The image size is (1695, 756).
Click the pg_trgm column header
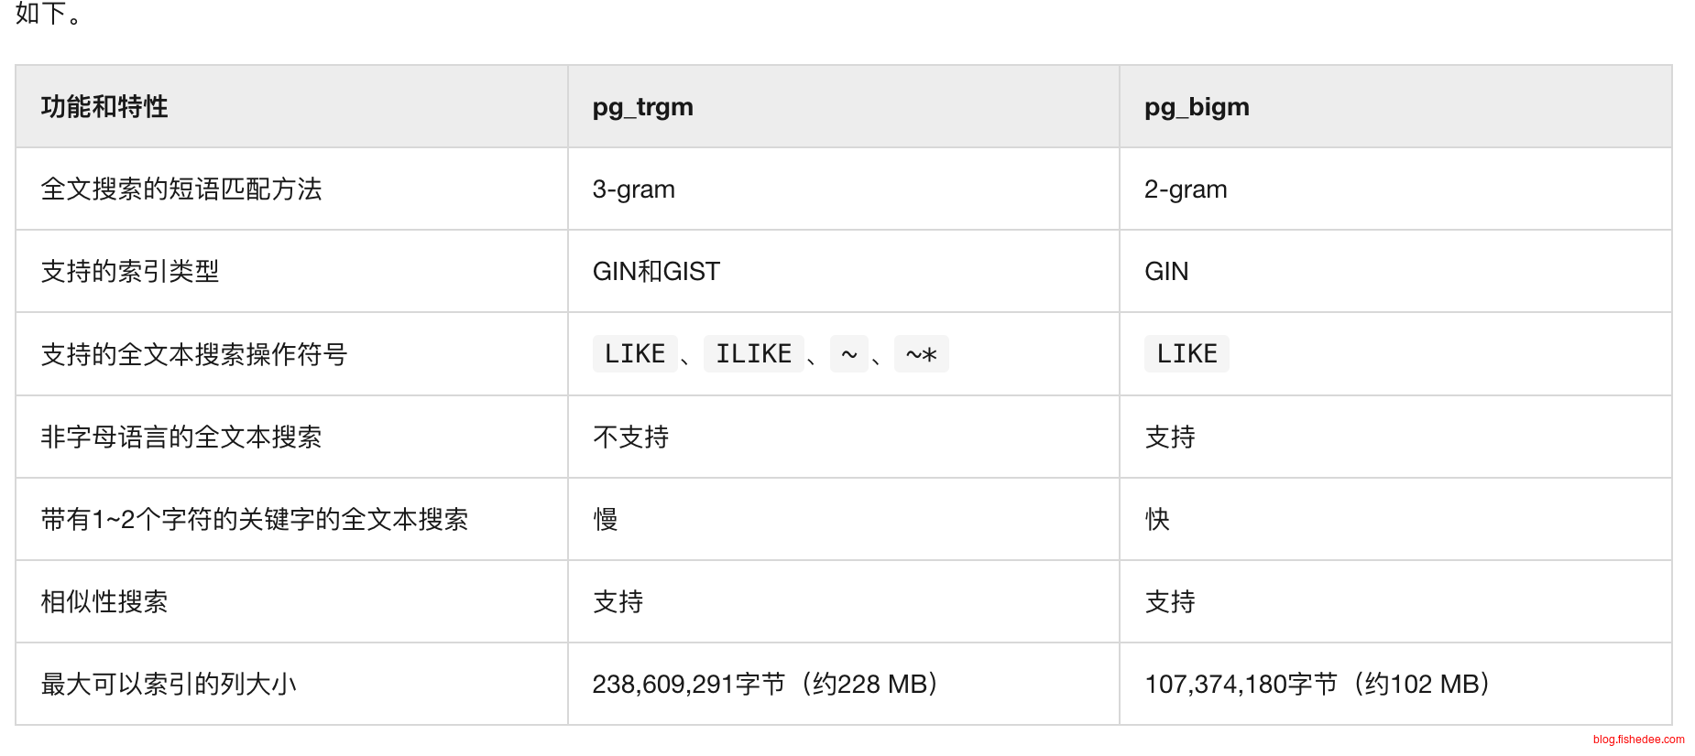(643, 107)
